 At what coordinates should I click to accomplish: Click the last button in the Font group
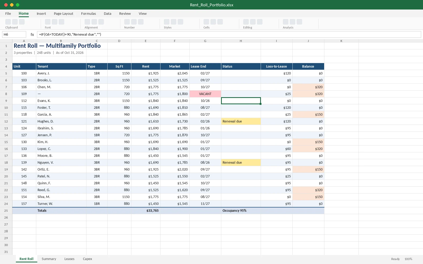62,22
